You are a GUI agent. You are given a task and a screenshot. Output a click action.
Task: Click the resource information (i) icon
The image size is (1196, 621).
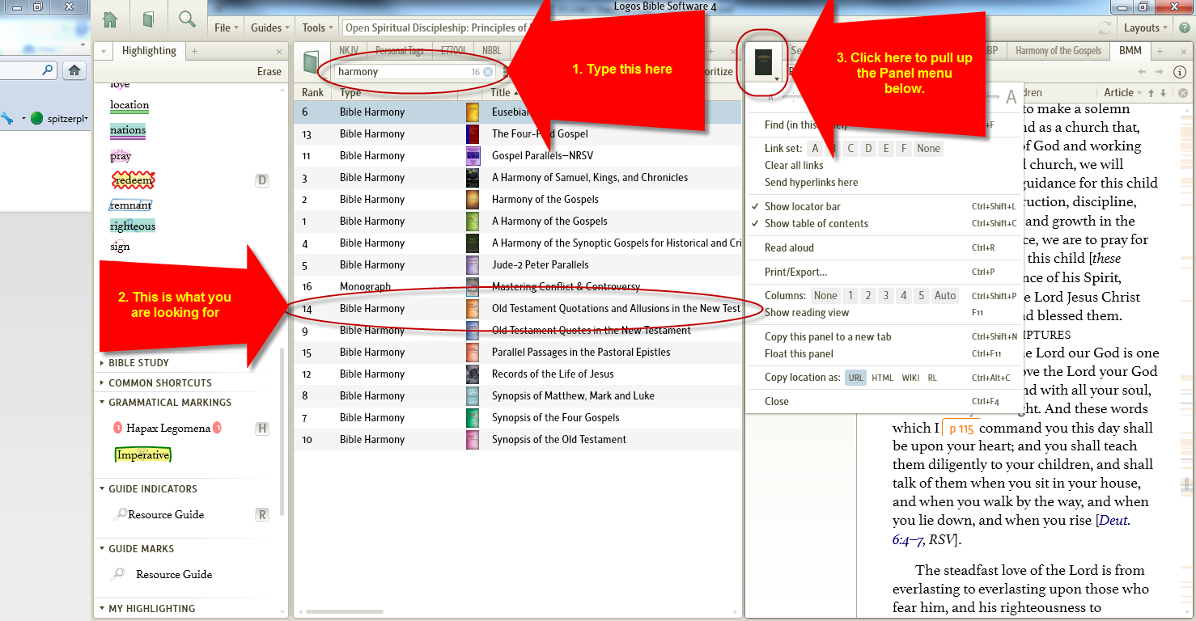click(1180, 72)
